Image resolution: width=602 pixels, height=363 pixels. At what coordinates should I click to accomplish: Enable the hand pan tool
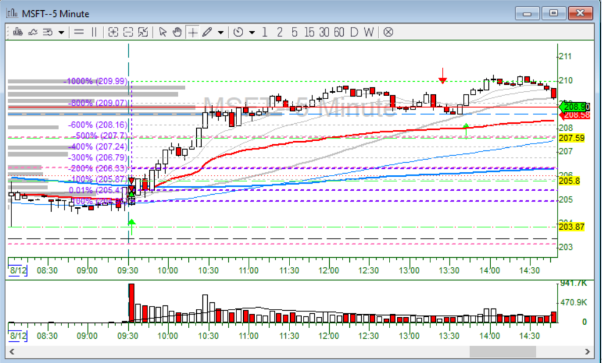tap(177, 32)
